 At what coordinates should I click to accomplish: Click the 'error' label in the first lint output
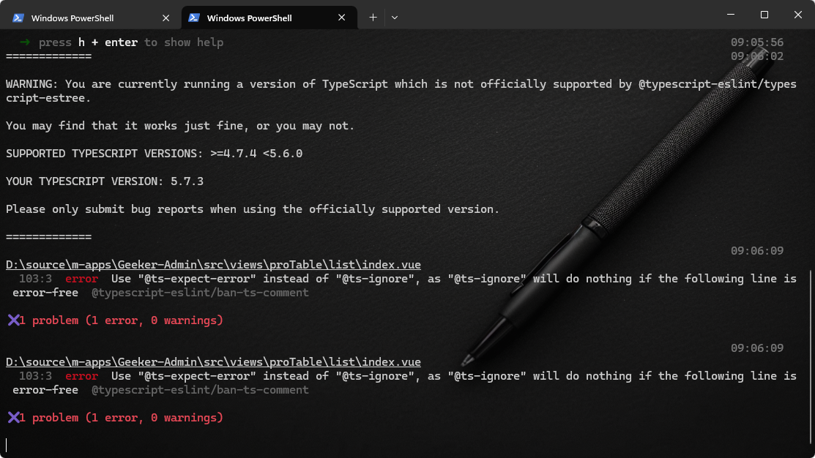(81, 278)
